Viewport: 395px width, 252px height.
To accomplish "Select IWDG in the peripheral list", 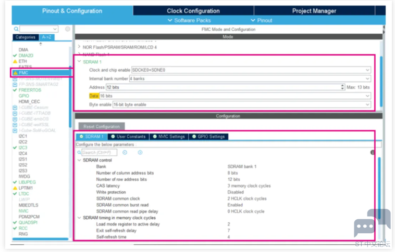I will (x=24, y=176).
